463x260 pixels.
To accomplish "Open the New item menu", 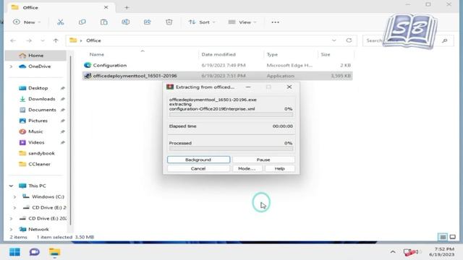I will (27, 22).
